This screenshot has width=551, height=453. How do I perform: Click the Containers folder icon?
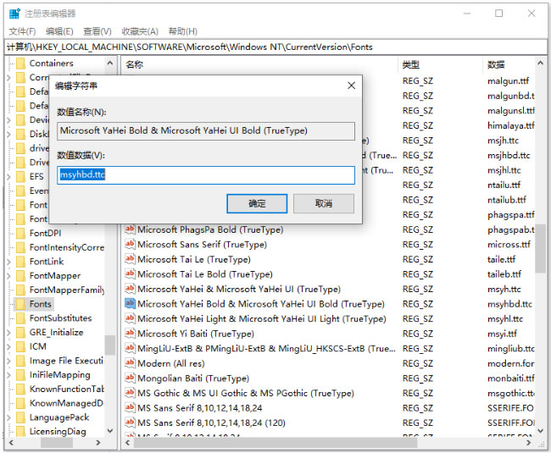click(x=21, y=64)
